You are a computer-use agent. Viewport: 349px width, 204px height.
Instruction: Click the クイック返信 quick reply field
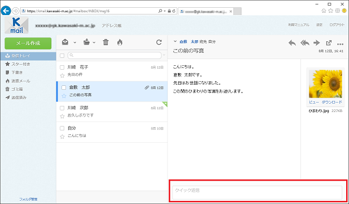point(257,192)
